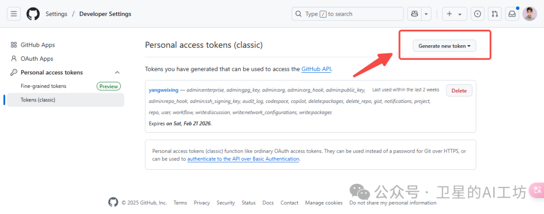Click the GitHub logo in the footer

(x=113, y=202)
